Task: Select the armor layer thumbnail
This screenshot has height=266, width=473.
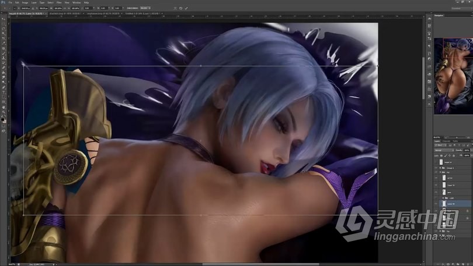Action: (x=444, y=178)
